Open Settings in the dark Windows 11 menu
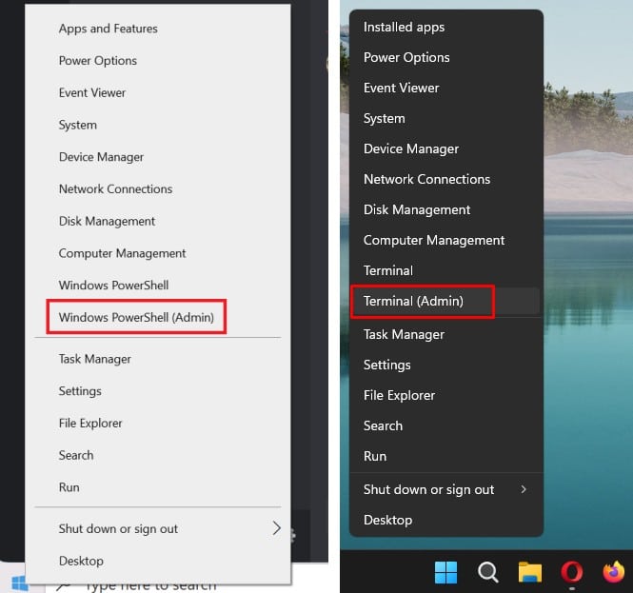 pos(445,365)
